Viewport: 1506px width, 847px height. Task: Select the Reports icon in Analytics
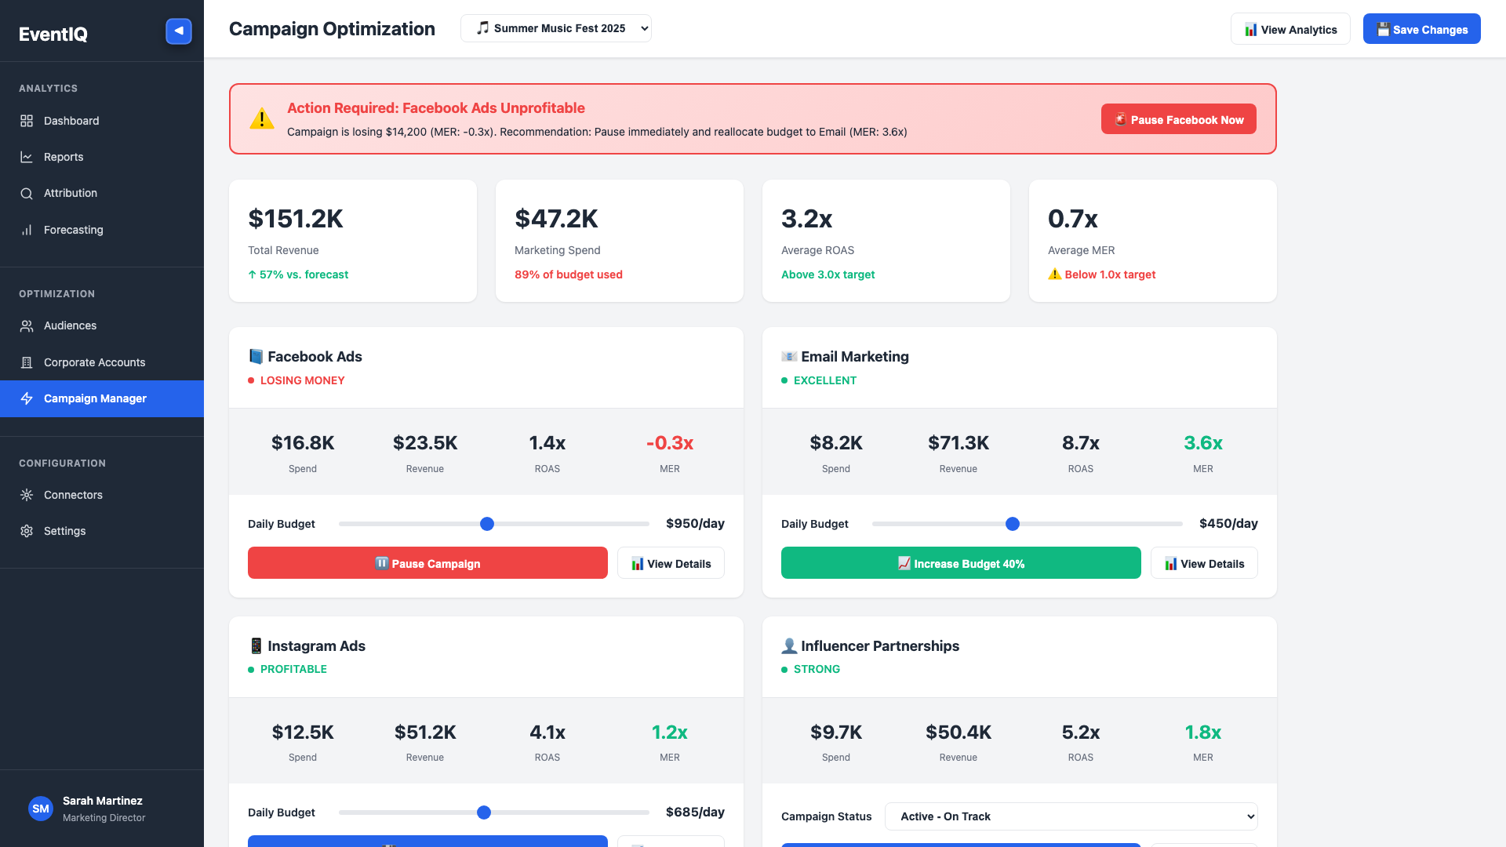click(x=26, y=157)
